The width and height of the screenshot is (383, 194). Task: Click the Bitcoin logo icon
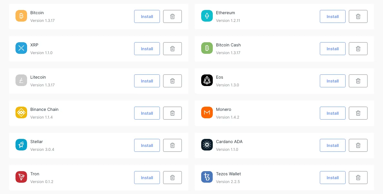21,16
